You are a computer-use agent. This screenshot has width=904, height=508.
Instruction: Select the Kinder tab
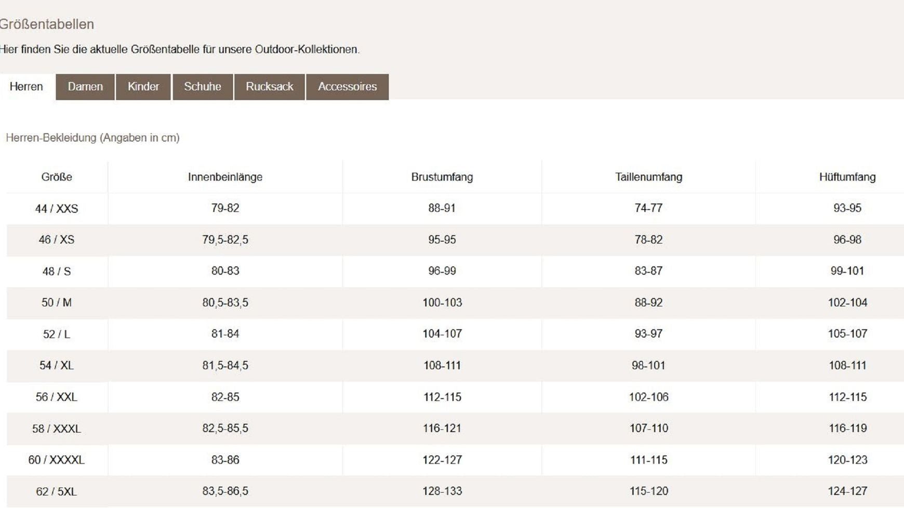[143, 87]
